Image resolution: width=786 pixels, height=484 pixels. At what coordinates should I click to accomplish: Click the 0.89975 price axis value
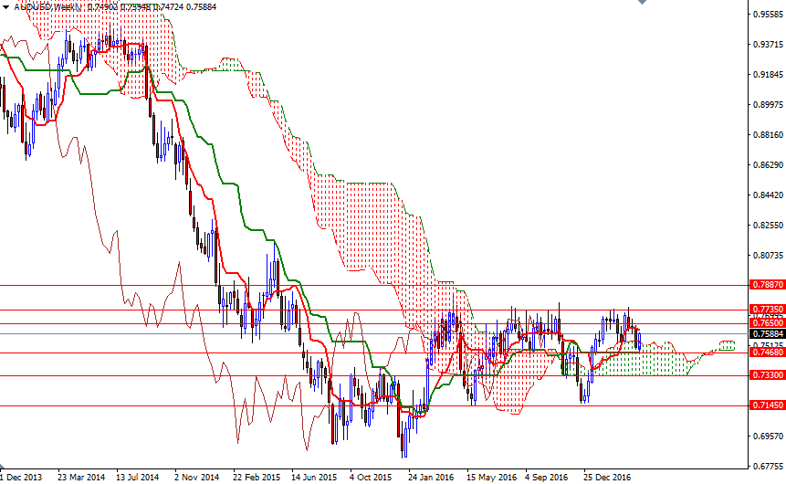tap(768, 105)
